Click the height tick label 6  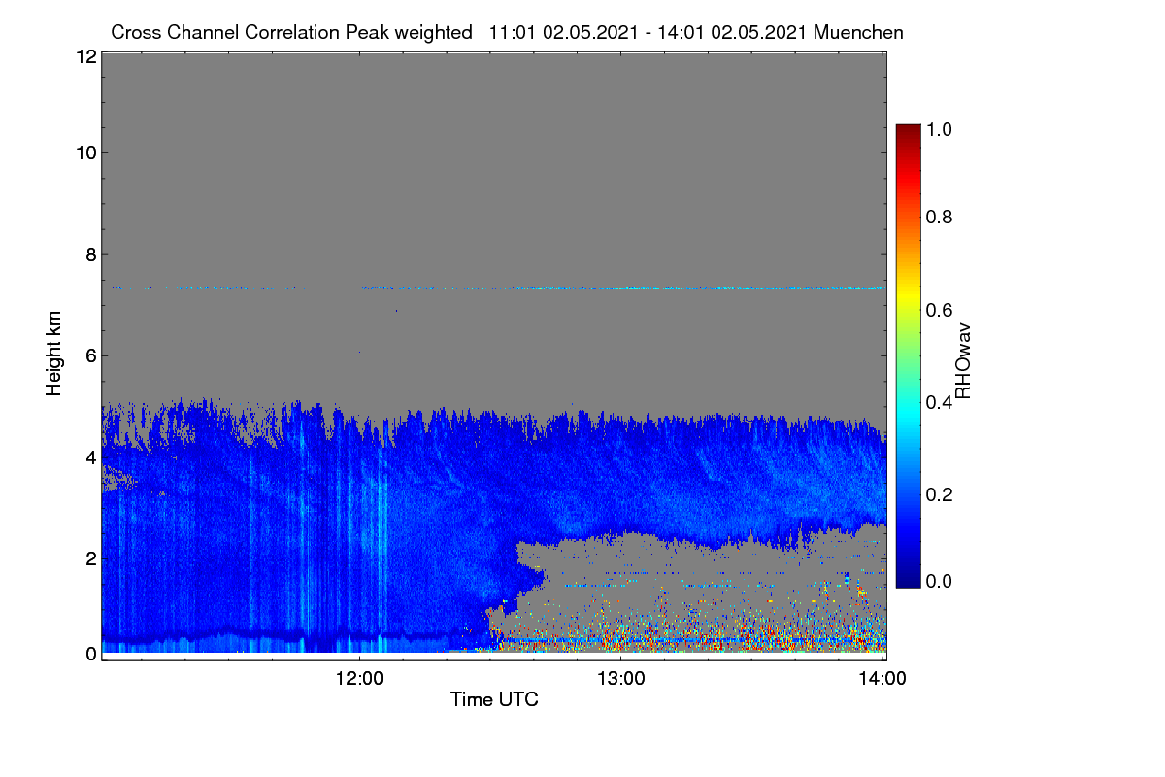point(89,355)
